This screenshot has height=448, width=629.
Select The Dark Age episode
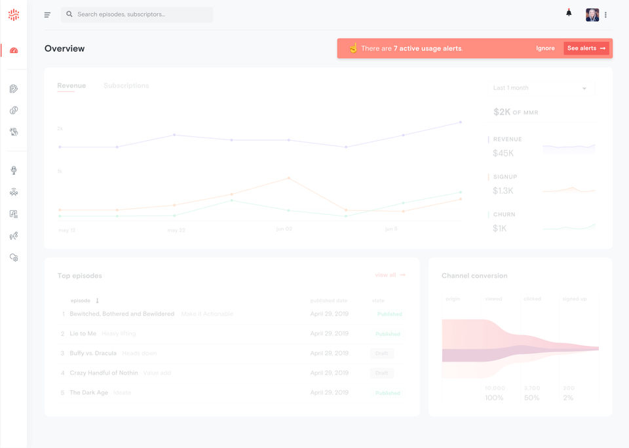pyautogui.click(x=88, y=392)
